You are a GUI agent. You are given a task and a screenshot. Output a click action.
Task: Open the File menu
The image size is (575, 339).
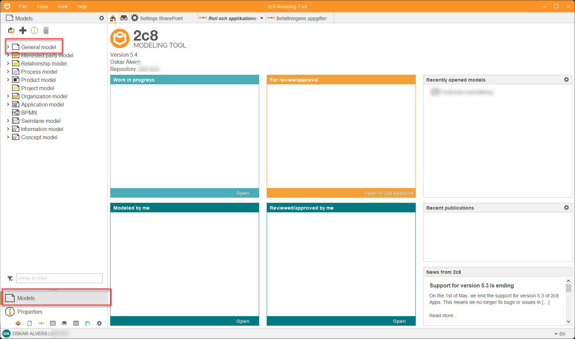coord(23,6)
